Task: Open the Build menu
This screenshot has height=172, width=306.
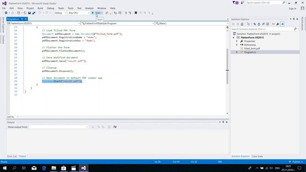Action: click(40, 8)
